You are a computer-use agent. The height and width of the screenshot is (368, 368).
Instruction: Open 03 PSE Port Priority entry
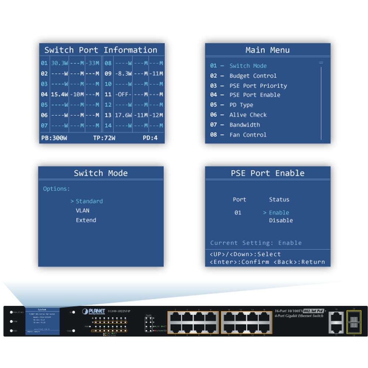pyautogui.click(x=248, y=86)
